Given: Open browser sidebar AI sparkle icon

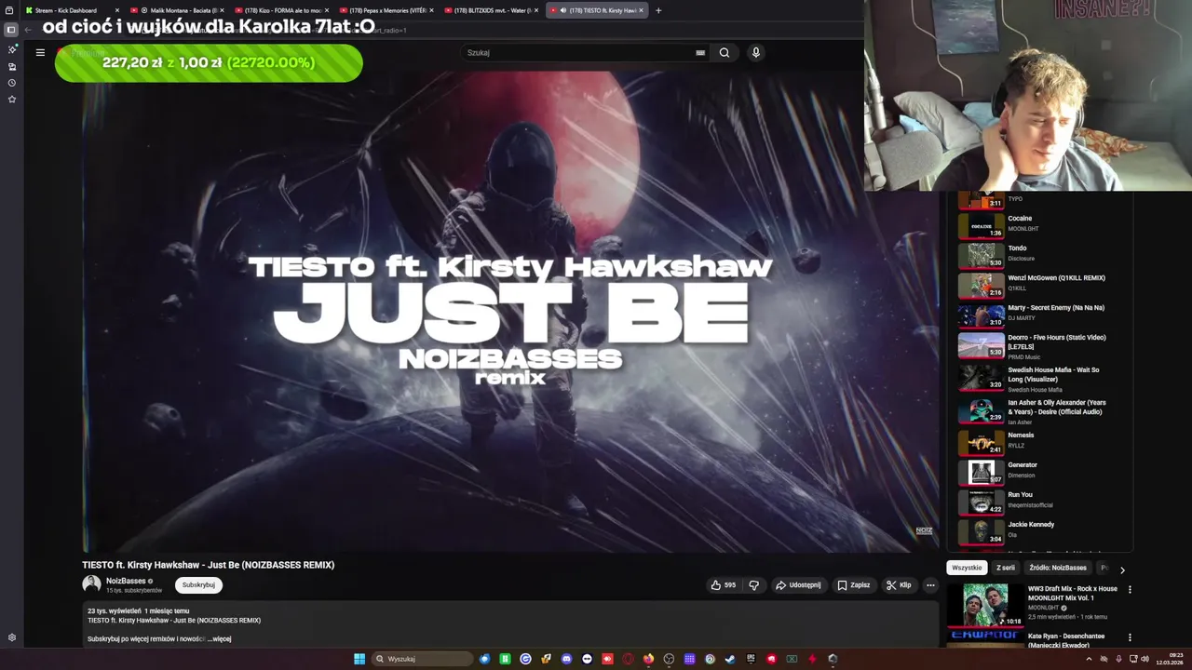Looking at the screenshot, I should point(12,49).
